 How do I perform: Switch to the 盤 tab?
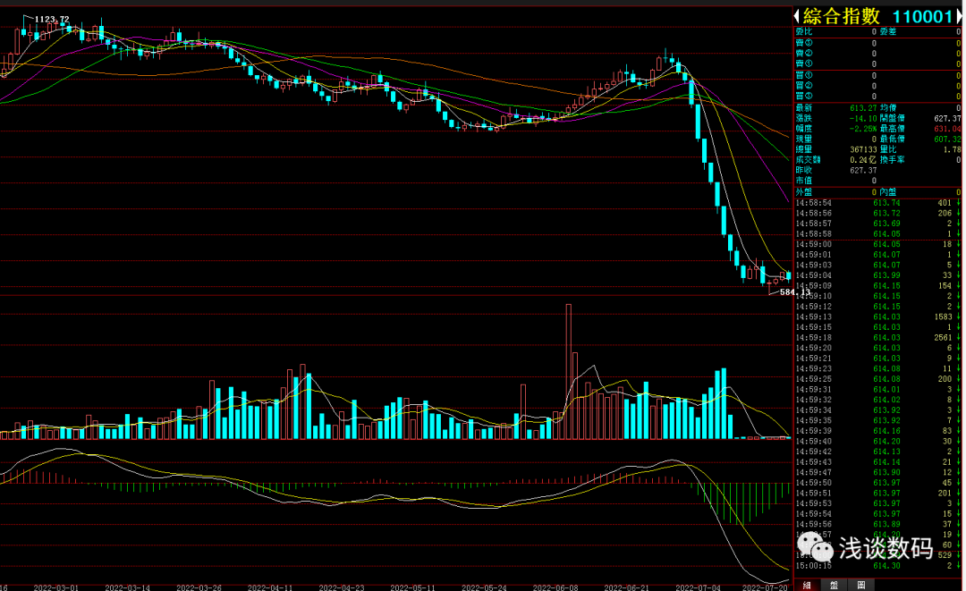(x=834, y=586)
